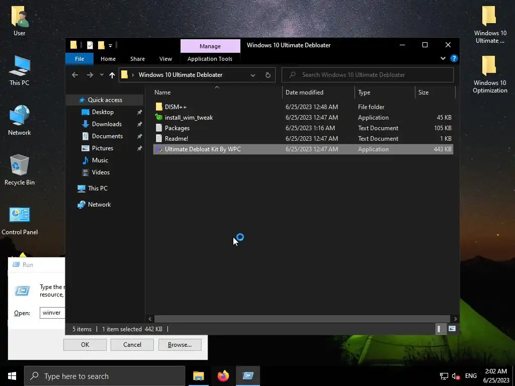Switch to the View ribbon tab

(x=165, y=59)
